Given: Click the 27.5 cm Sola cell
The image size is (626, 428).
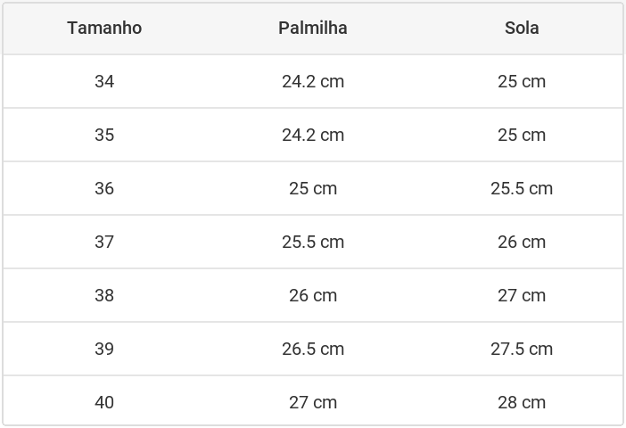Looking at the screenshot, I should [522, 349].
